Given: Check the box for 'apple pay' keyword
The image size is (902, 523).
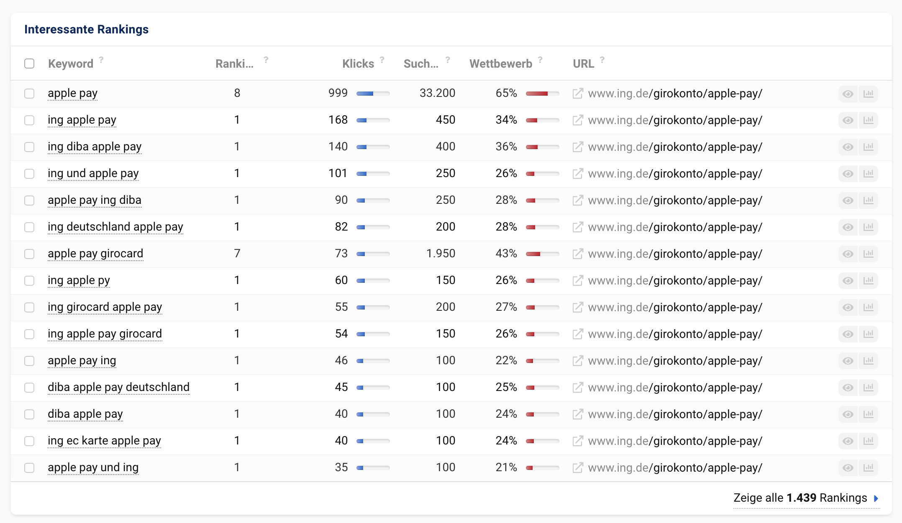Looking at the screenshot, I should [x=29, y=94].
